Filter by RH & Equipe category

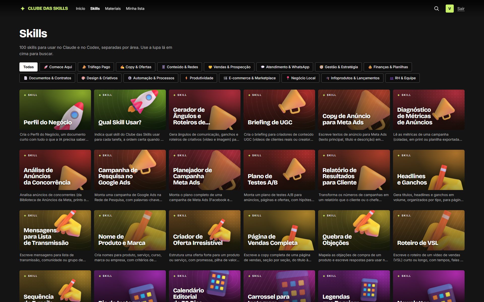click(402, 78)
